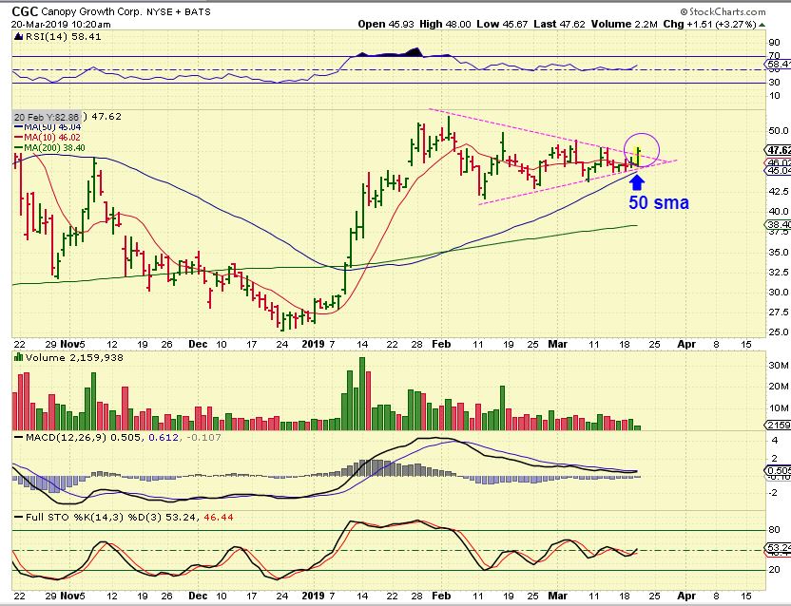Click the 25.0 price axis gridline label
The image size is (791, 606).
[779, 332]
